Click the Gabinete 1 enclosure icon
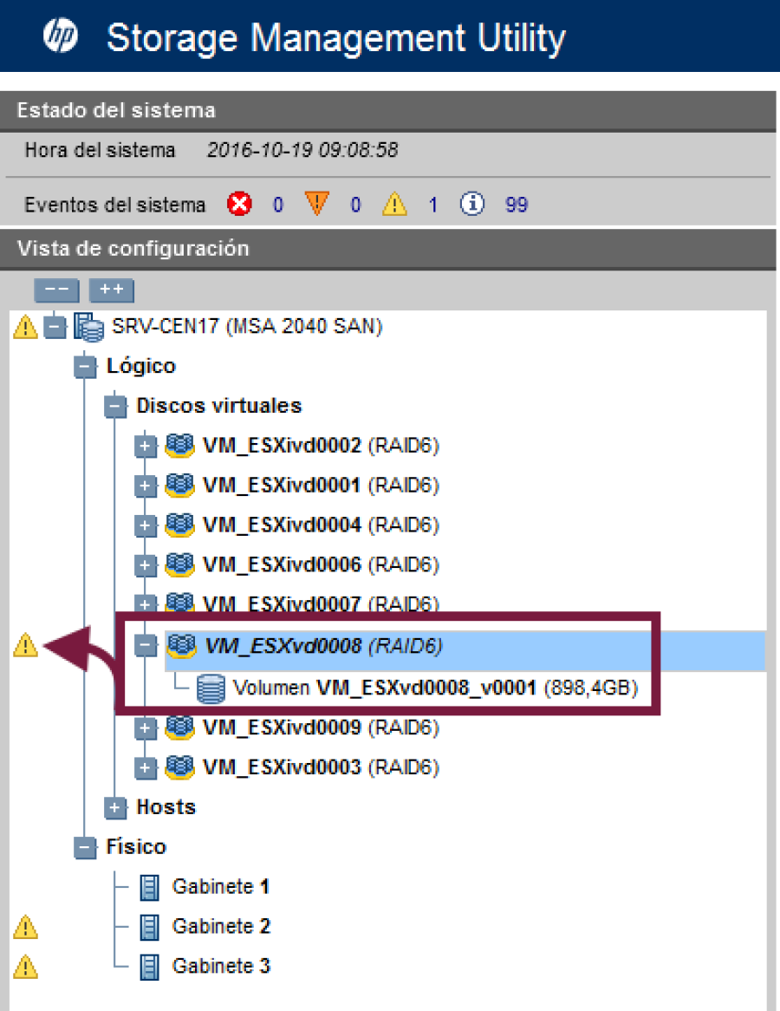 click(150, 887)
